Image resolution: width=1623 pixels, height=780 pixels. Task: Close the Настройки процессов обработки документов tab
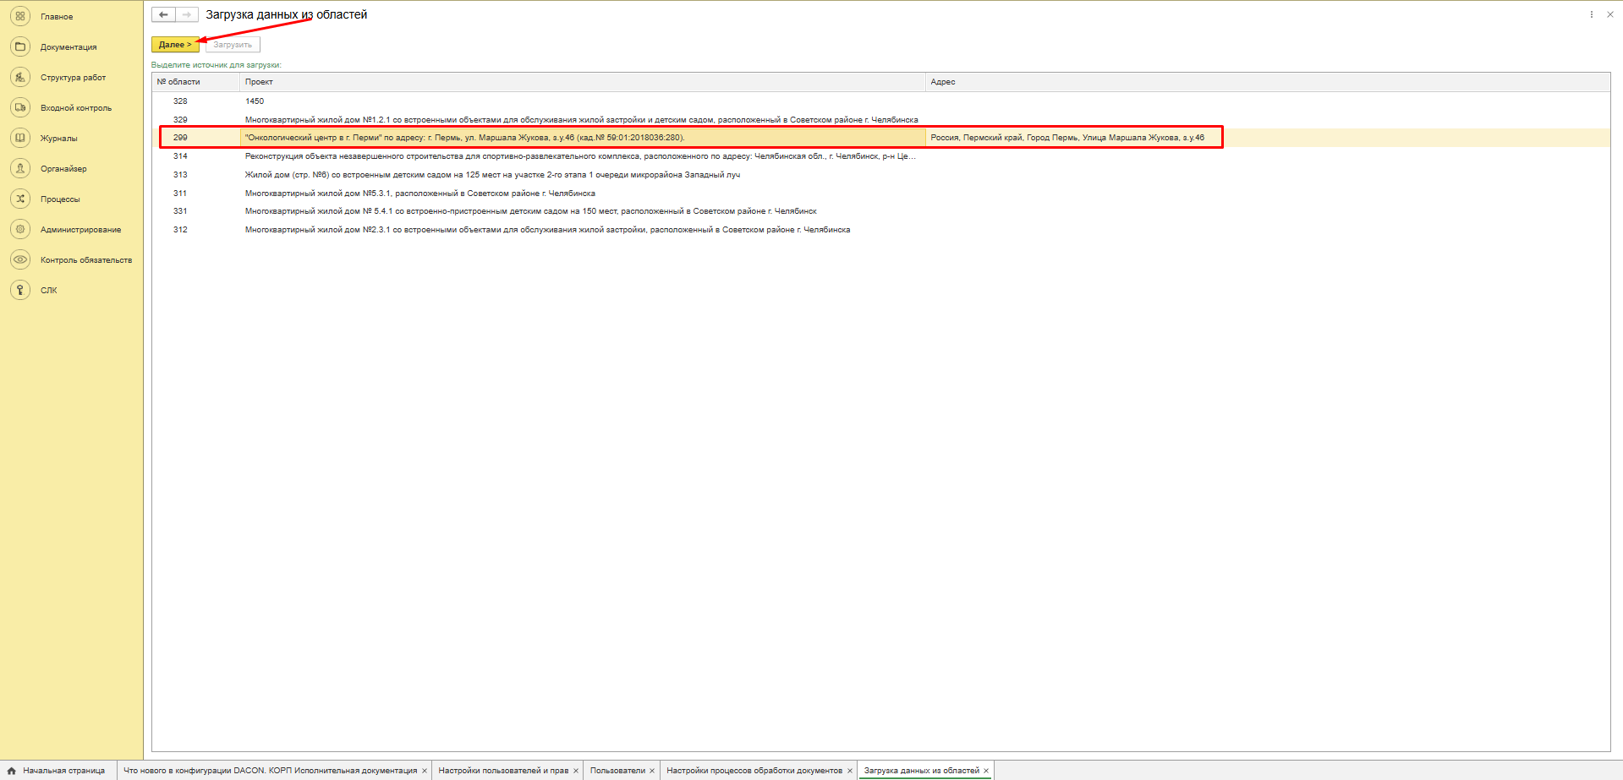pyautogui.click(x=850, y=771)
